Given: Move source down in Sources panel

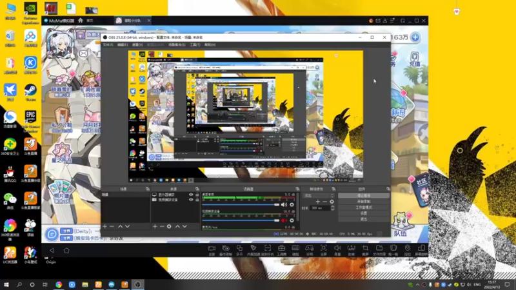Looking at the screenshot, I should tap(184, 227).
